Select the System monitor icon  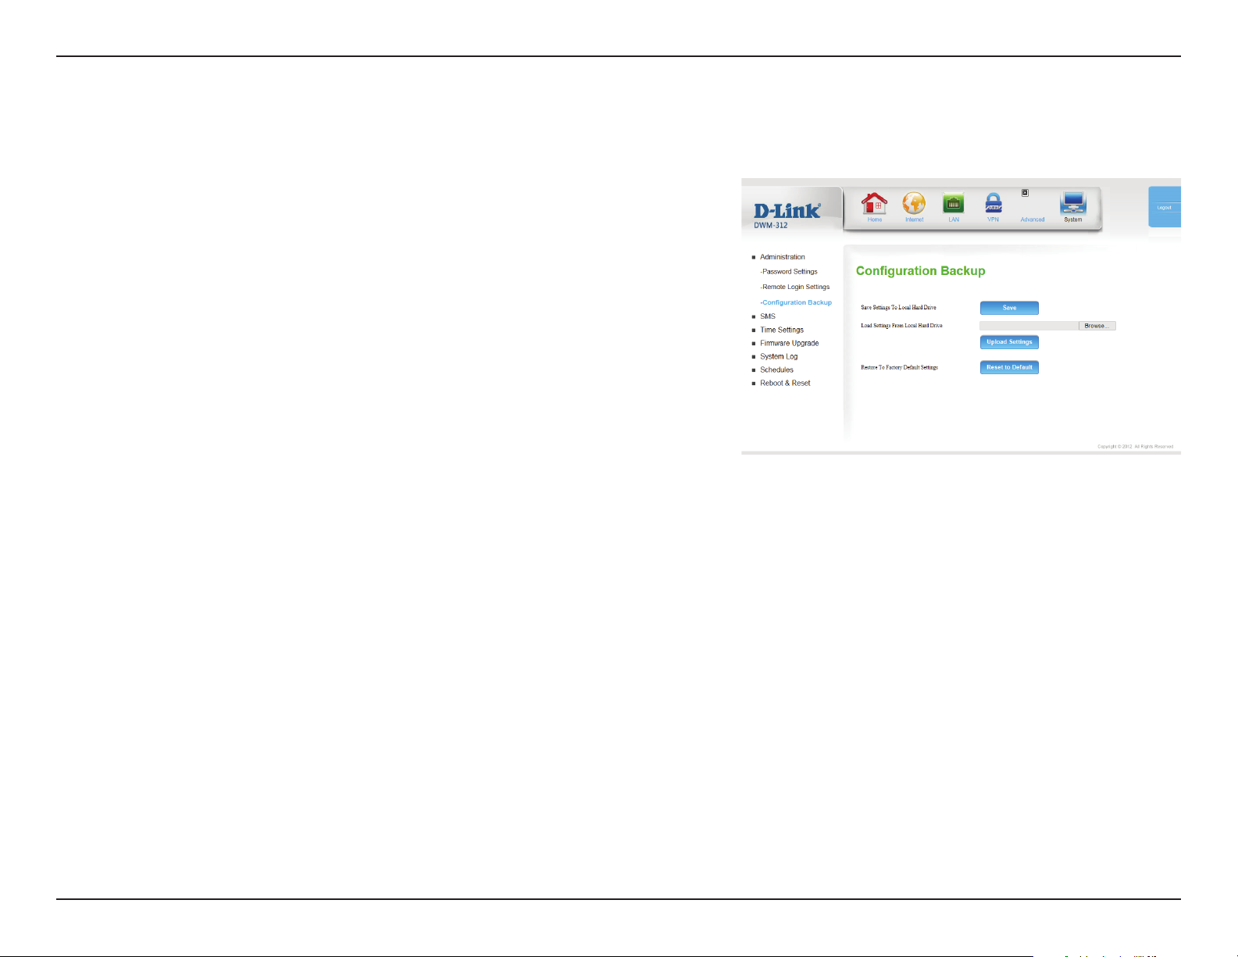click(1072, 204)
